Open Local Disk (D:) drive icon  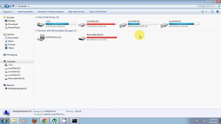[x=82, y=25]
